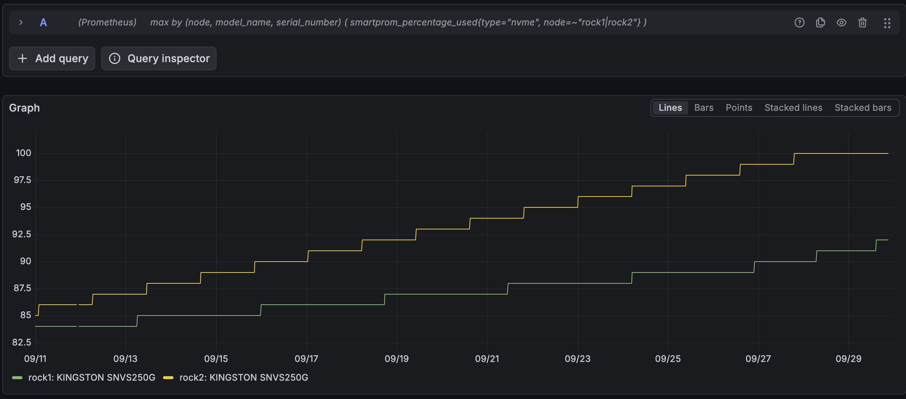This screenshot has width=906, height=399.
Task: Click the 09/21 x-axis label
Action: click(487, 359)
